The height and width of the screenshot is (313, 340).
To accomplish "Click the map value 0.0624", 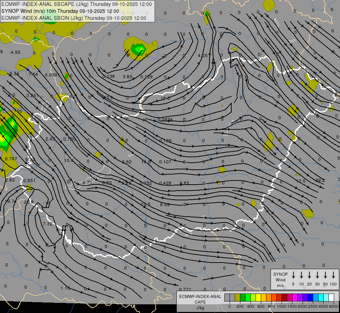I will (x=165, y=119).
